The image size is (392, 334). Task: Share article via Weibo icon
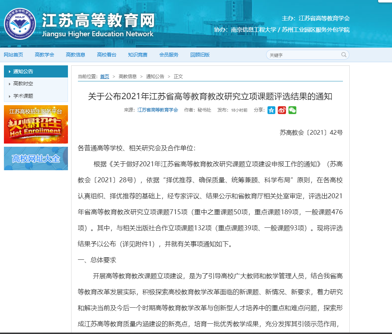282,110
